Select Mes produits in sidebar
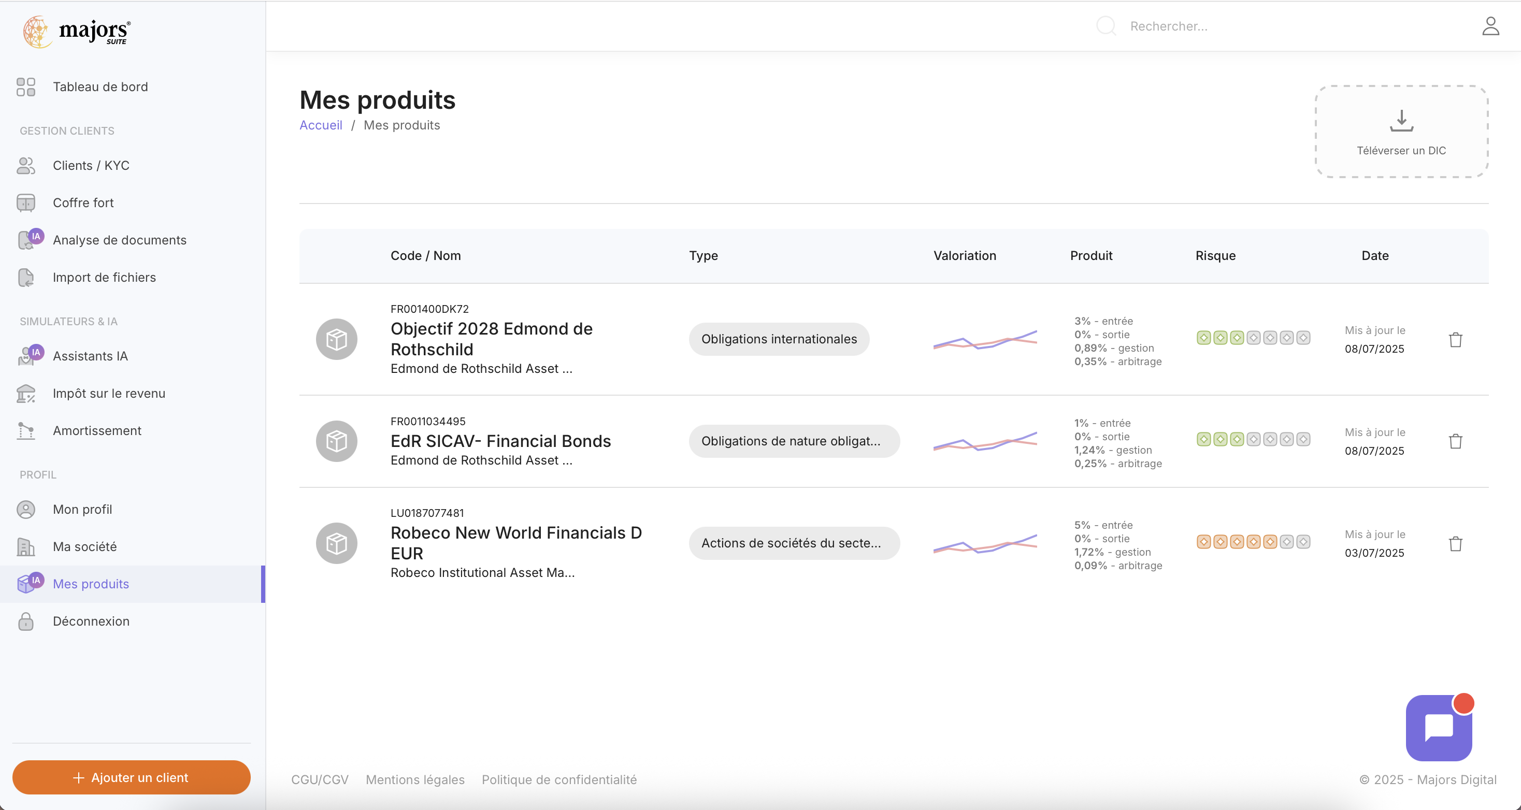This screenshot has width=1521, height=810. tap(132, 584)
